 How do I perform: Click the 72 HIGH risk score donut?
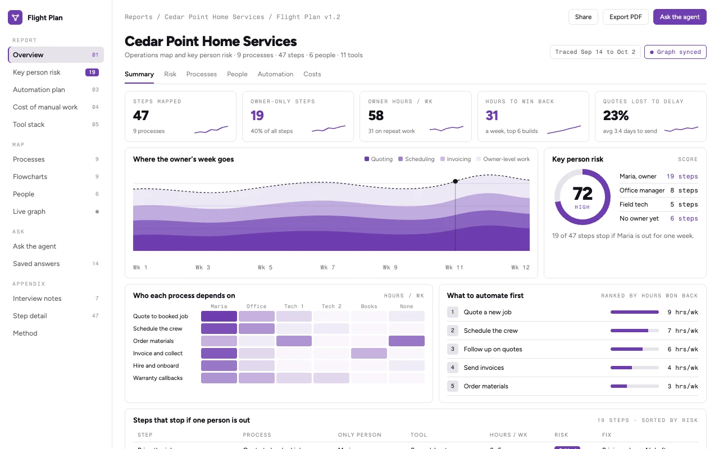pos(583,197)
